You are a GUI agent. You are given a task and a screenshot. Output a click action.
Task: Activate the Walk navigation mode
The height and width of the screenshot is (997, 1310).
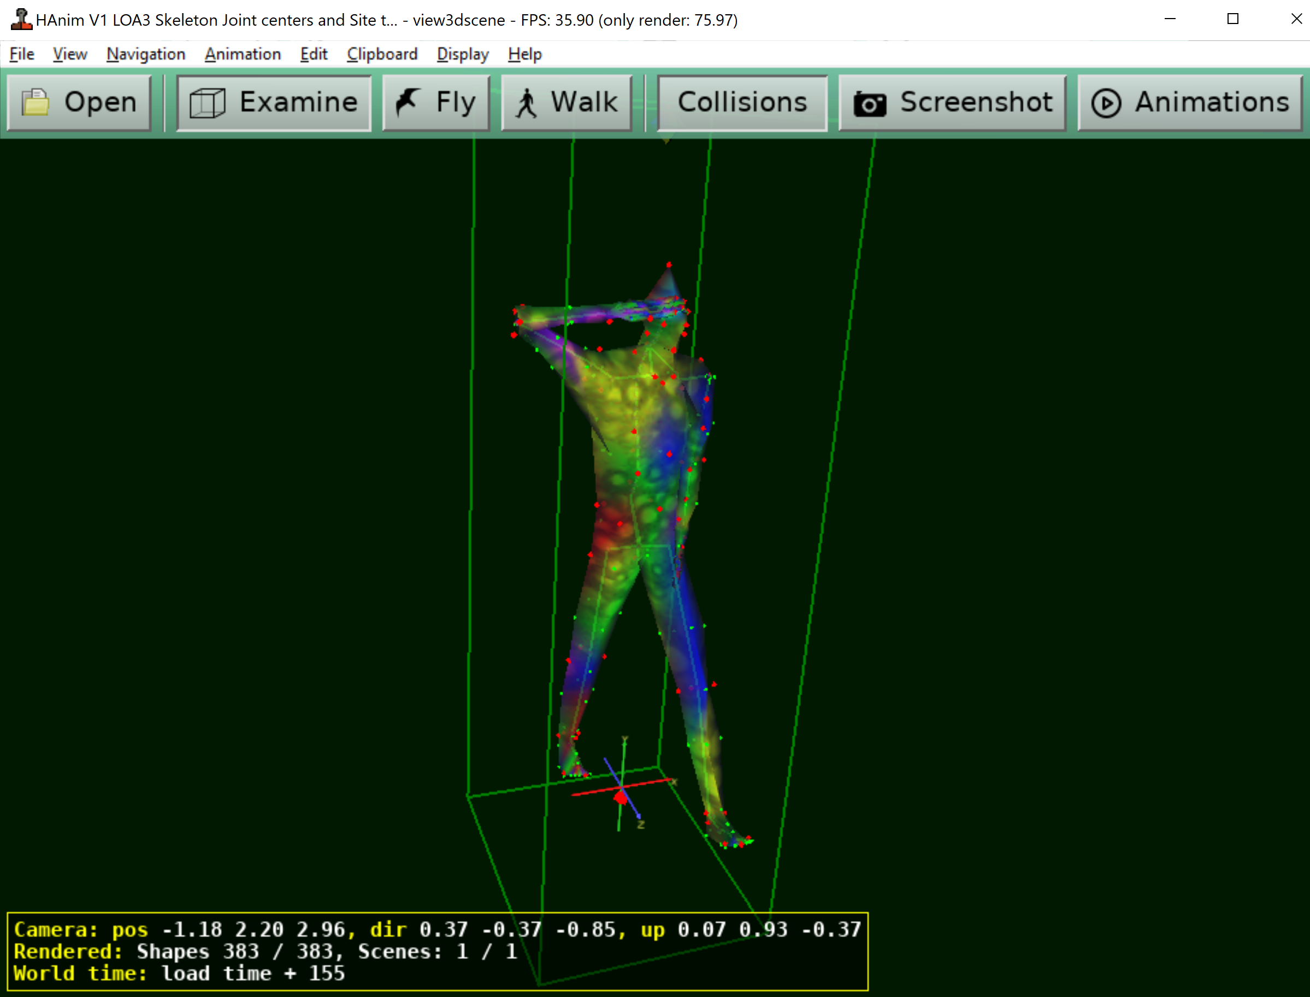(567, 102)
